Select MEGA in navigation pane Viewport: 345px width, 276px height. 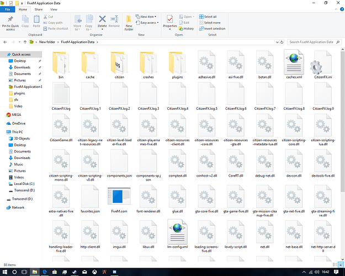pos(16,115)
